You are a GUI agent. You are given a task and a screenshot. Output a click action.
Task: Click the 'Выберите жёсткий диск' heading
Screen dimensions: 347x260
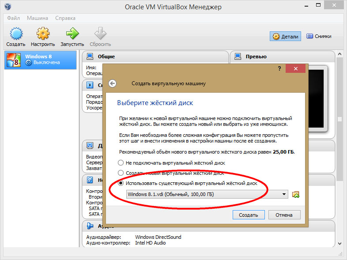(x=155, y=103)
